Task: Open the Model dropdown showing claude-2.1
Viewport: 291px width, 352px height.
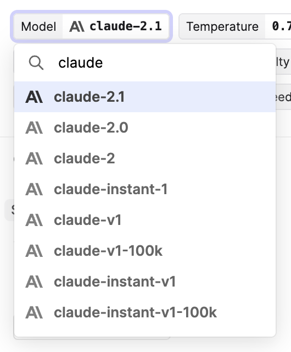Action: tap(91, 26)
